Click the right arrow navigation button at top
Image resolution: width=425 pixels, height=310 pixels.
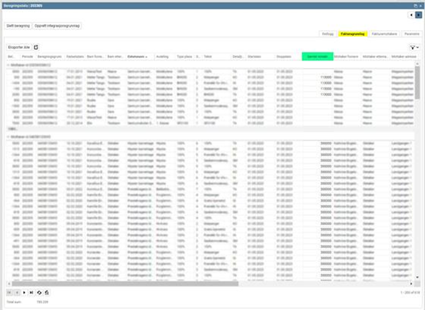pos(419,15)
